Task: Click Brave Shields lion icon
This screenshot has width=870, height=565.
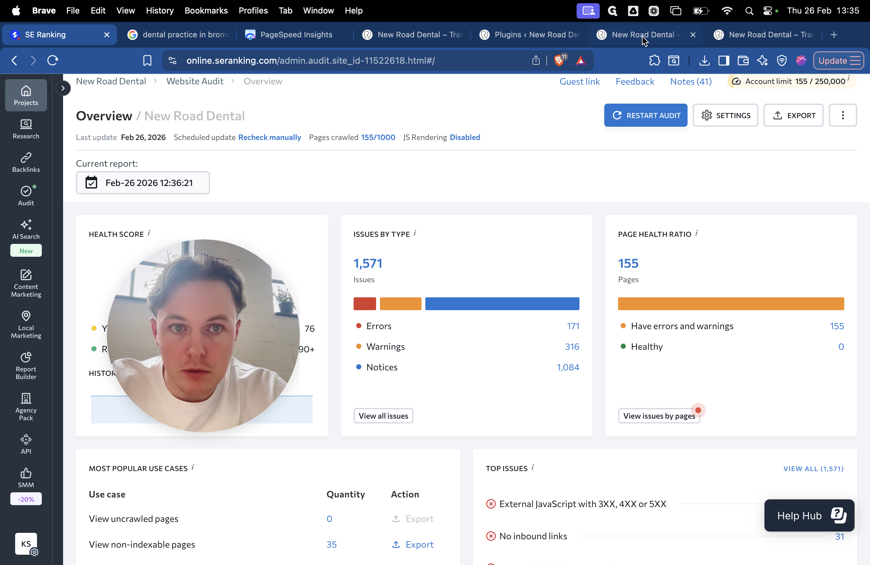Action: (x=559, y=60)
